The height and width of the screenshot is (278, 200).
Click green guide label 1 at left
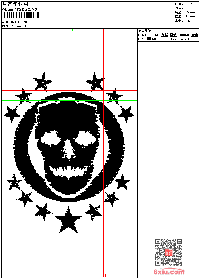pyautogui.click(x=3, y=99)
